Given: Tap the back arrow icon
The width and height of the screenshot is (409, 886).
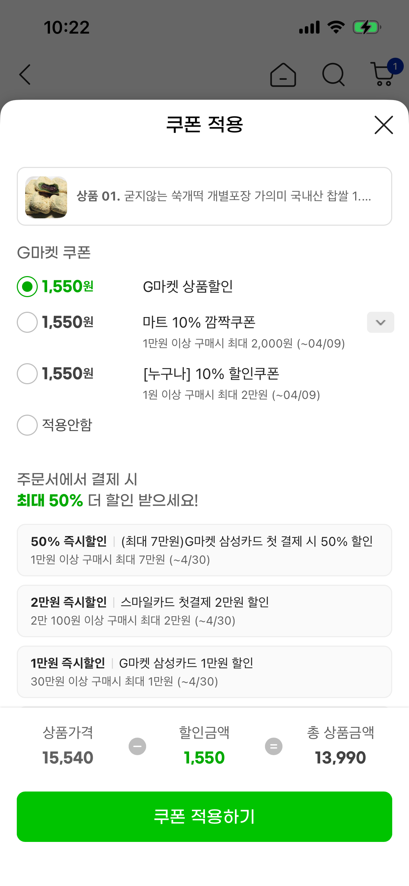Looking at the screenshot, I should [25, 75].
